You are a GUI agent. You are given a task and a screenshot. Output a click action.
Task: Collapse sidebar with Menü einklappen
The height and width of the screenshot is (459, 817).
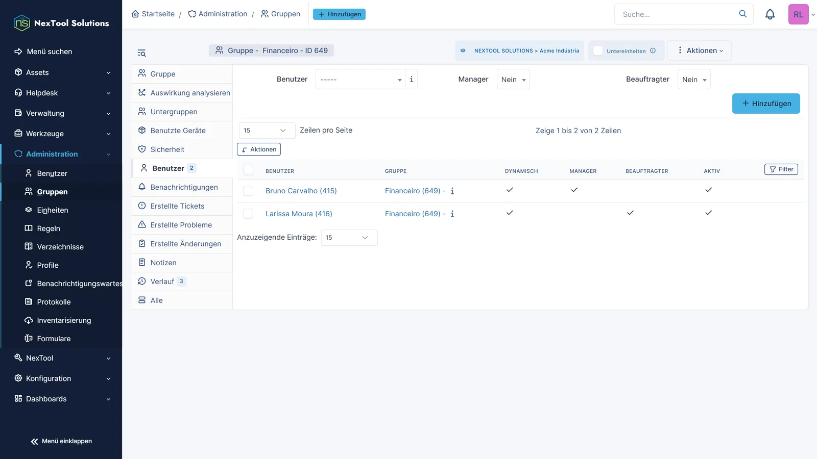pos(61,441)
